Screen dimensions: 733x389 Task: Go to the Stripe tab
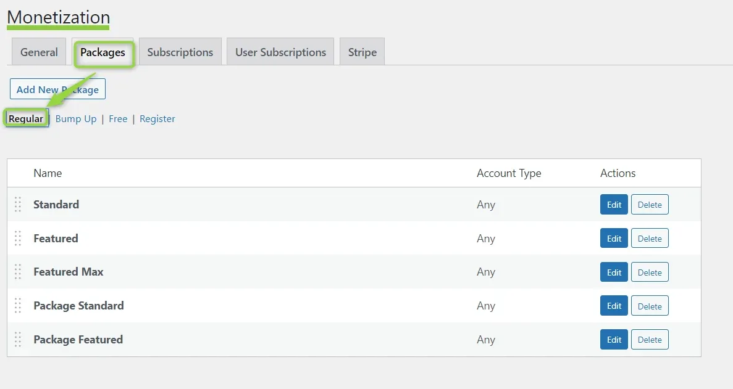click(362, 52)
